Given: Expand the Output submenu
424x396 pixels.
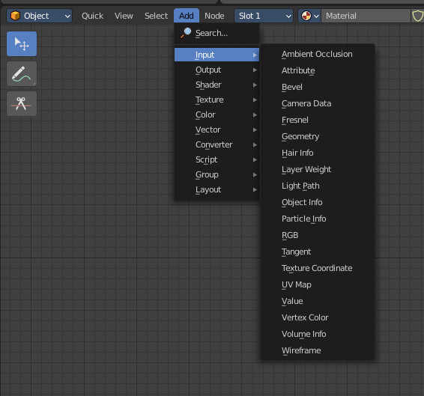Looking at the screenshot, I should (x=216, y=70).
